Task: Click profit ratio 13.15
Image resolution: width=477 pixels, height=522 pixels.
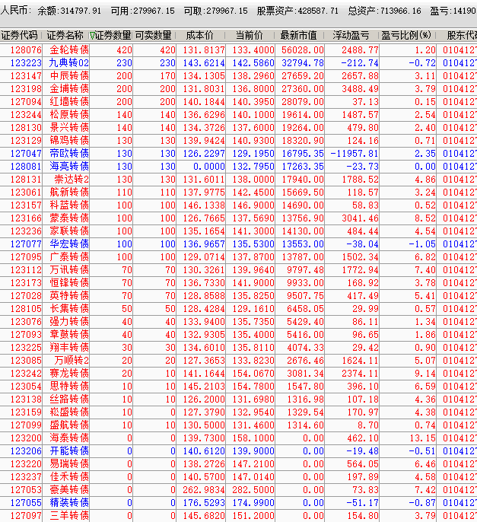Action: pyautogui.click(x=422, y=438)
